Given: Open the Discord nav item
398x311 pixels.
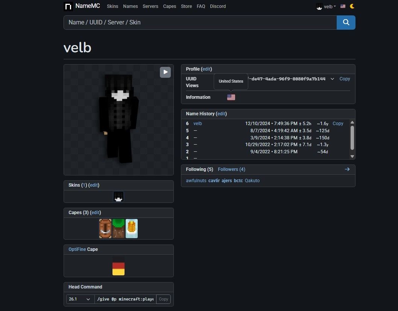Looking at the screenshot, I should 218,6.
